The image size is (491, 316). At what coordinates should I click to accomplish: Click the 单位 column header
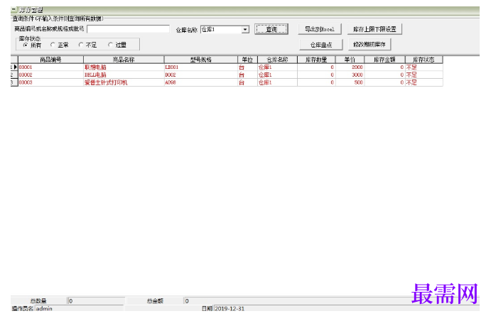click(x=247, y=60)
